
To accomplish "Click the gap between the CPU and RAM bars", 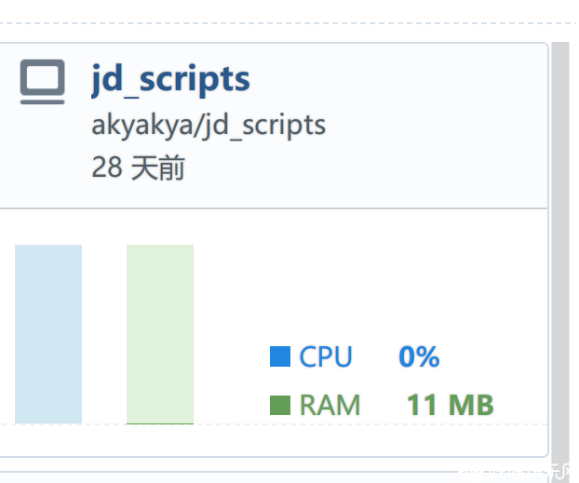I will [104, 334].
